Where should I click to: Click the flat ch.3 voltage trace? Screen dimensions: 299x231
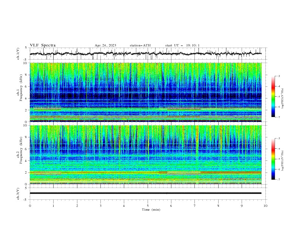click(x=146, y=193)
